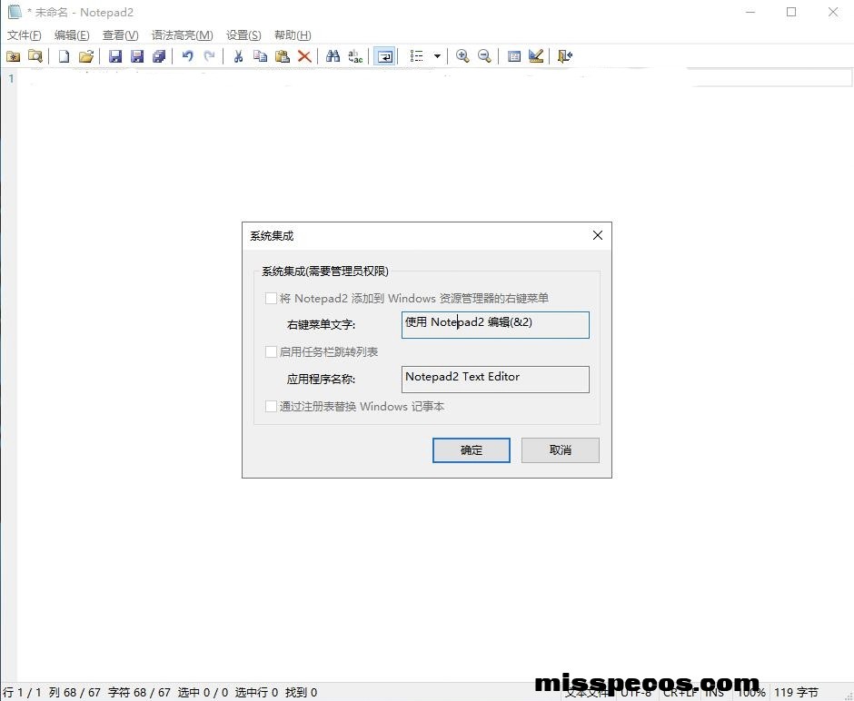Cancel the dialog with 取消
The height and width of the screenshot is (701, 854).
coord(560,450)
